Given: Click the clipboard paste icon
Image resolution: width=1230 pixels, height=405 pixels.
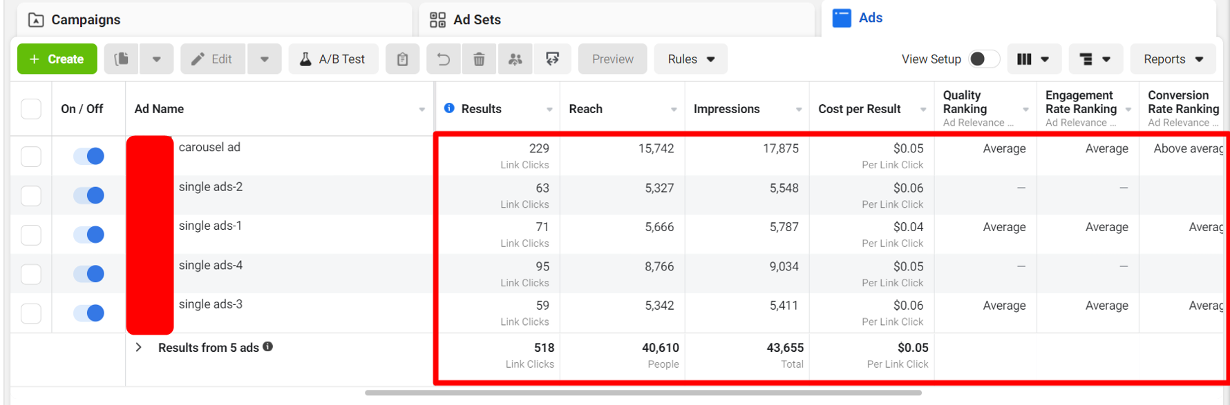Looking at the screenshot, I should click(x=402, y=59).
